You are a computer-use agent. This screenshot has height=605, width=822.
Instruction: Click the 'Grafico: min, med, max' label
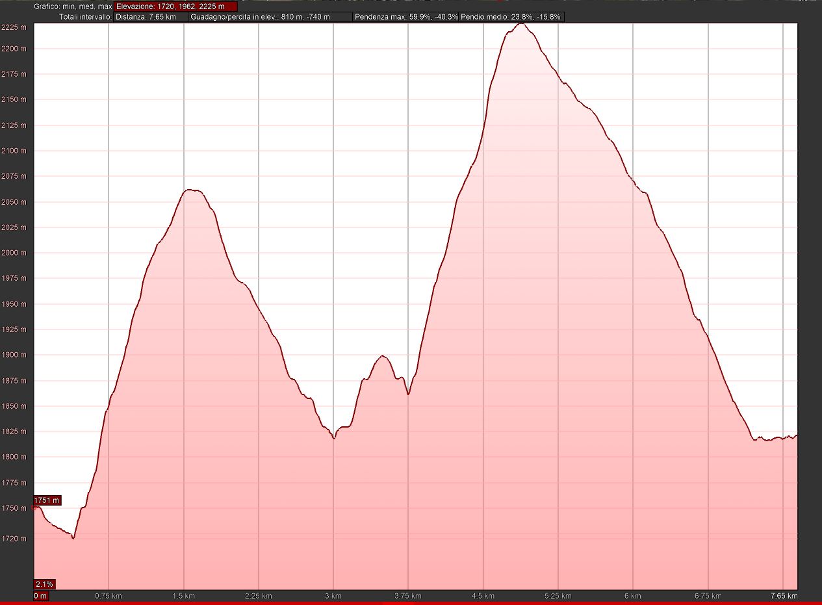(73, 6)
